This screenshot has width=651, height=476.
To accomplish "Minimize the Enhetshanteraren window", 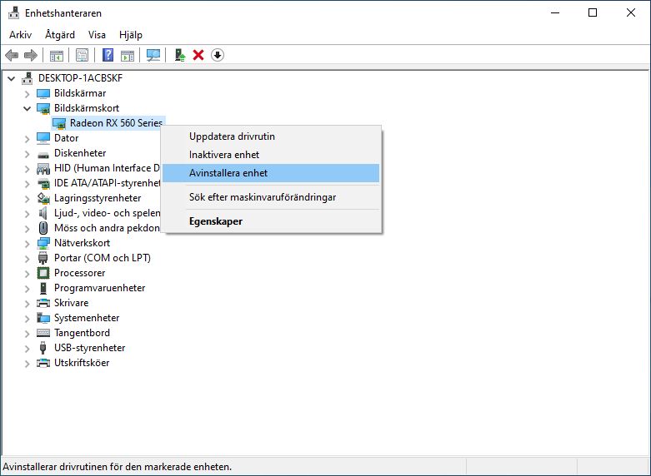I will pyautogui.click(x=555, y=12).
